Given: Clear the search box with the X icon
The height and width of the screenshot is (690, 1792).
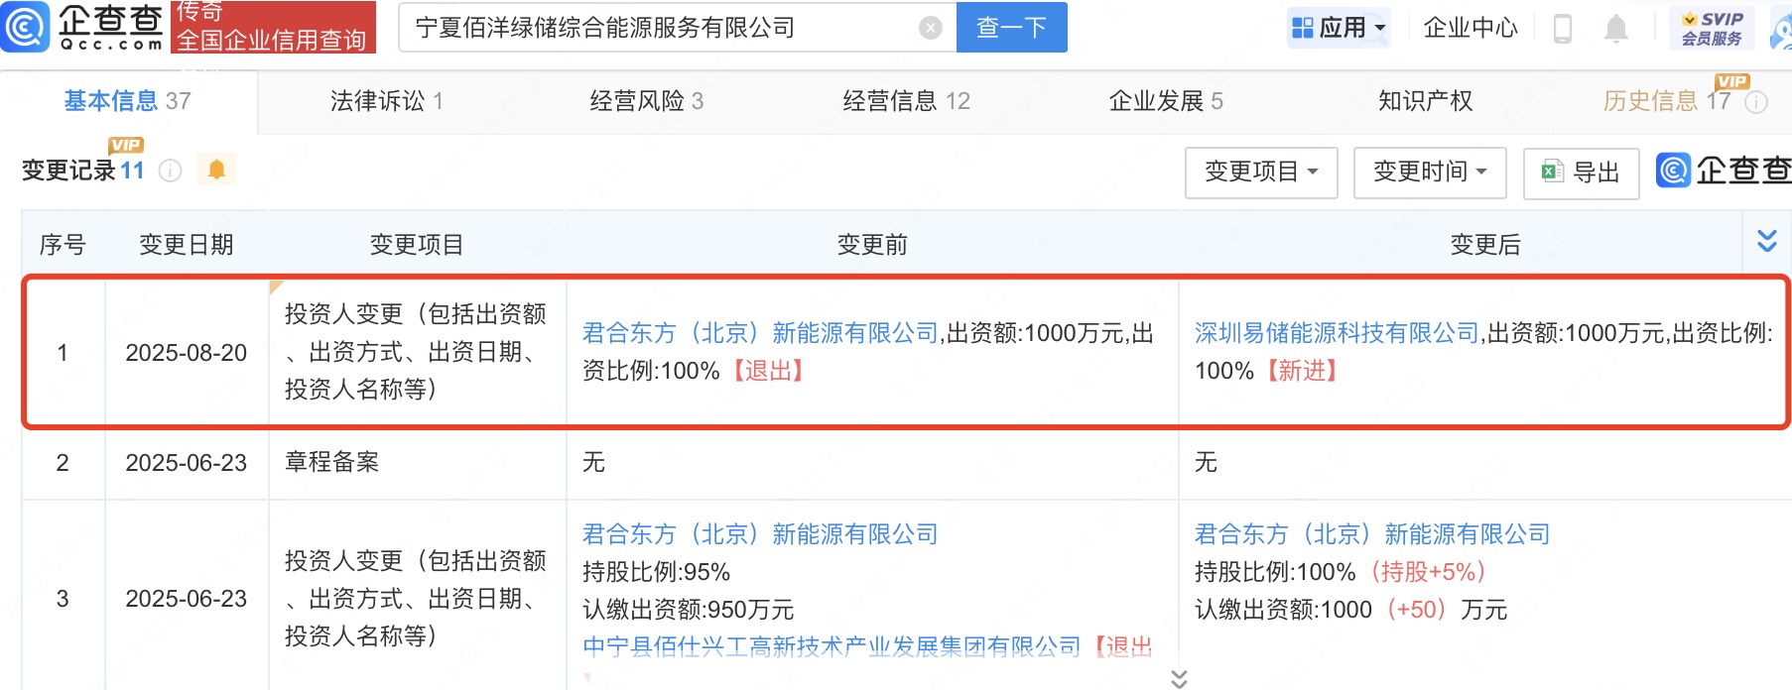Looking at the screenshot, I should (x=931, y=28).
